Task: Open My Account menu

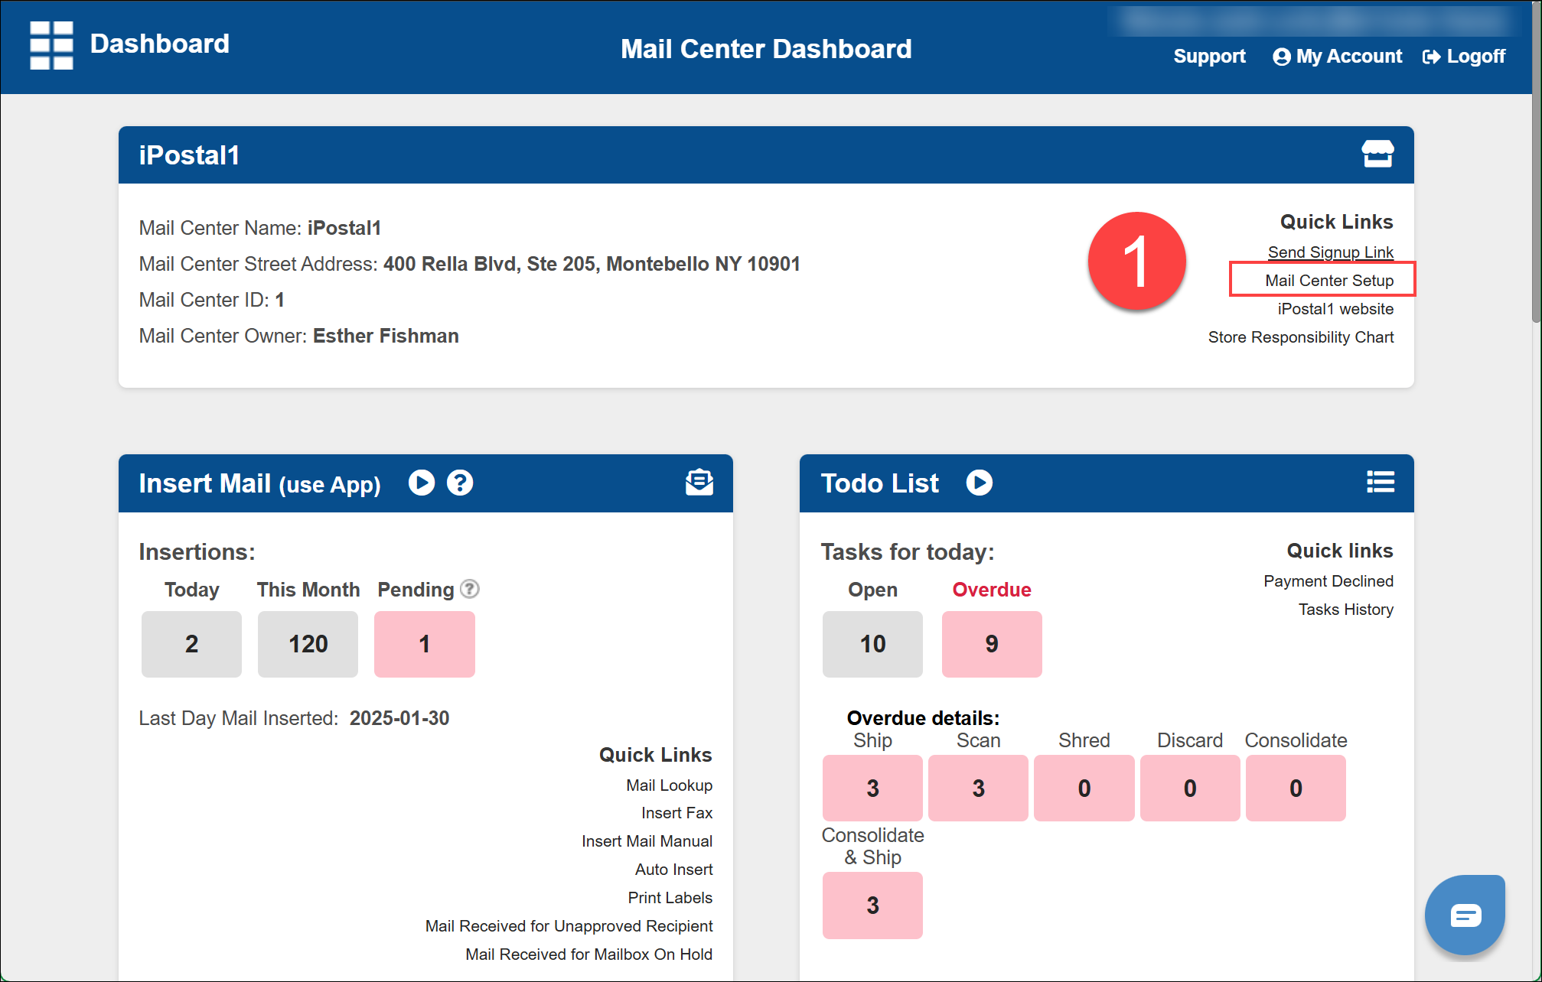Action: 1338,57
